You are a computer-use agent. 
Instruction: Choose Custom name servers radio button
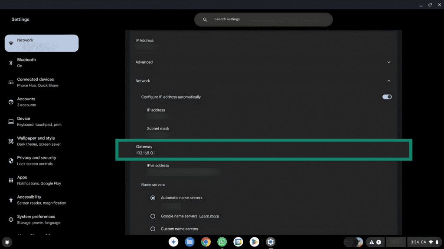(153, 229)
